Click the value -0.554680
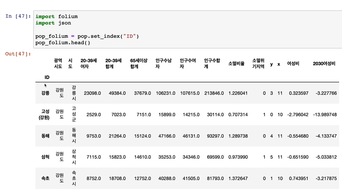Image resolution: width=342 pixels, height=195 pixels. click(x=298, y=136)
